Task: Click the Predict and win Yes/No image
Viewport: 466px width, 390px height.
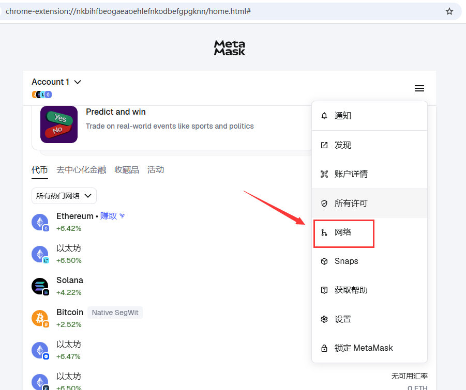Action: tap(59, 124)
